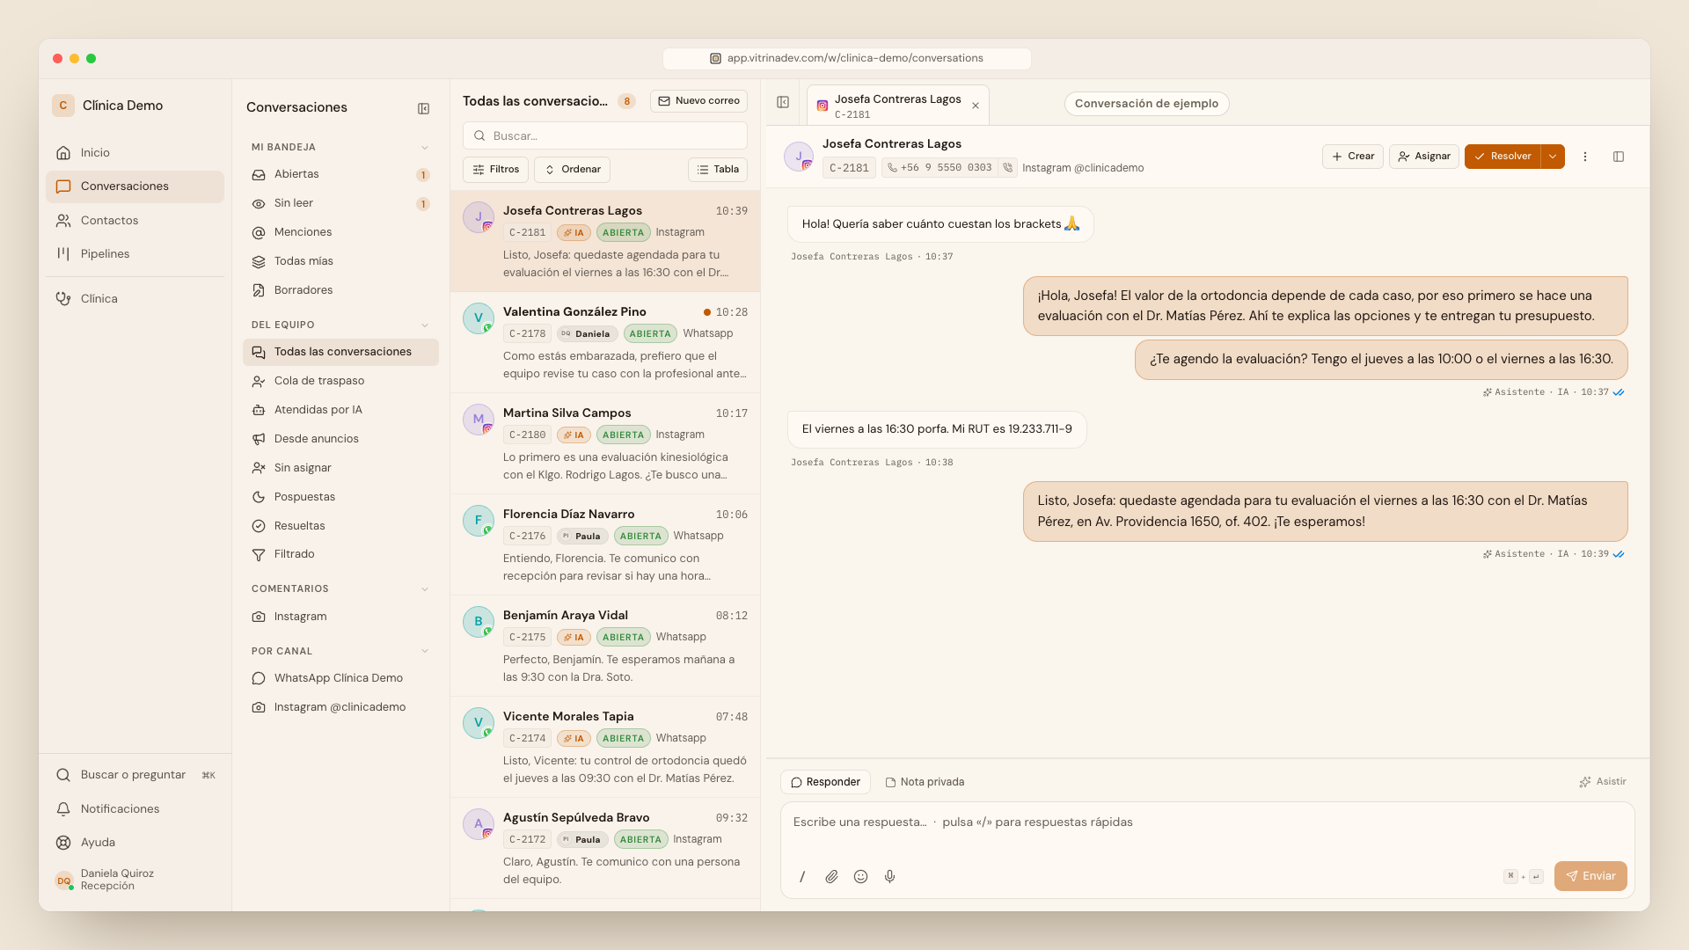Open the Sin leer inbox filter
The height and width of the screenshot is (950, 1689).
(x=340, y=203)
